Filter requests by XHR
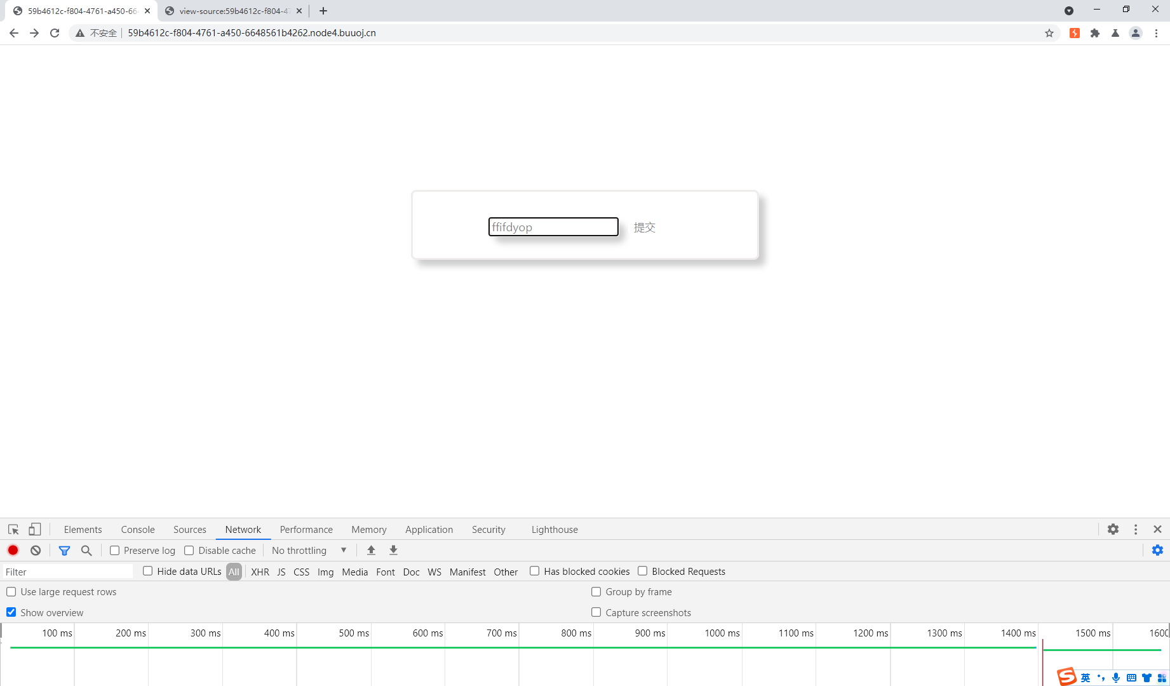 (x=260, y=572)
